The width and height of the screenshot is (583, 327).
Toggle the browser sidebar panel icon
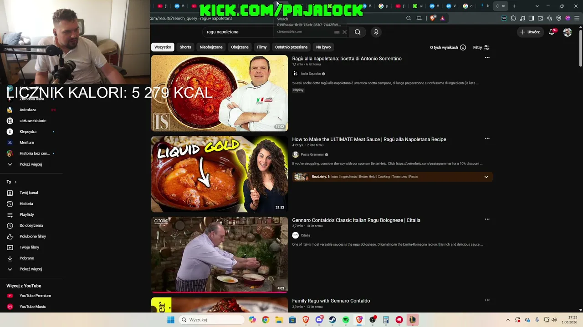[531, 18]
